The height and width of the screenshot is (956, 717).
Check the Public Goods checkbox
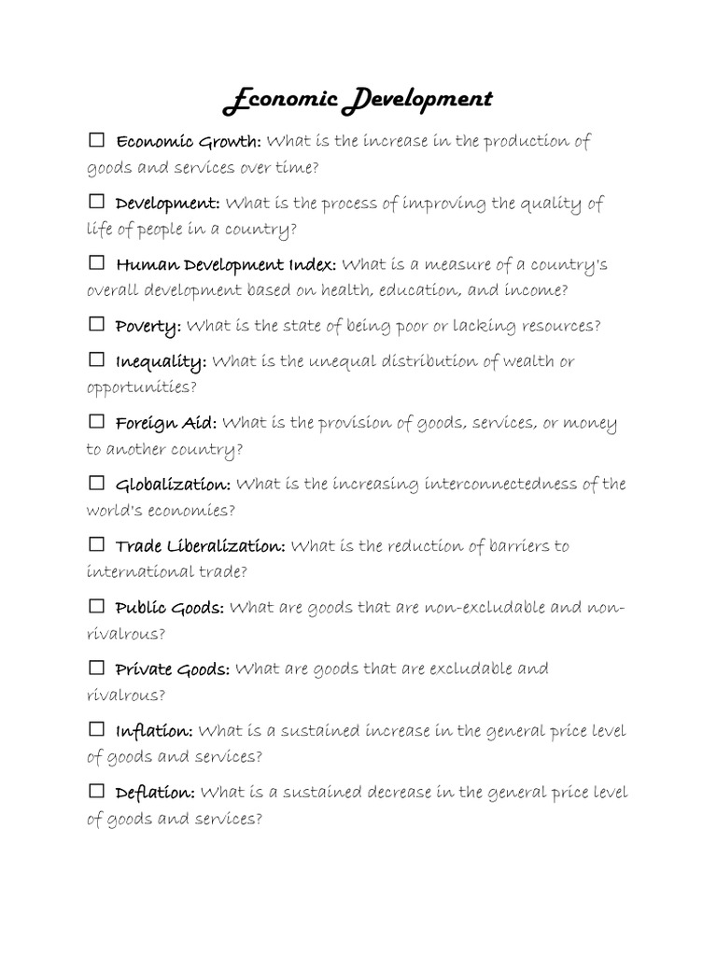point(95,606)
